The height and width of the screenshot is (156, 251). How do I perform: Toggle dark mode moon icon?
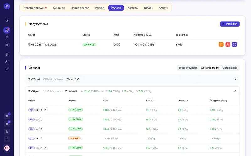point(7,131)
